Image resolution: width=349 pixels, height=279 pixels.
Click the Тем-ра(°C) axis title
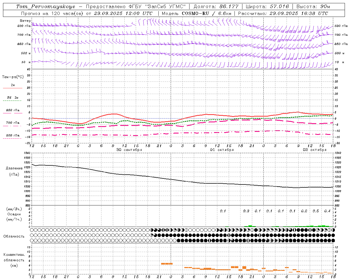point(13,77)
